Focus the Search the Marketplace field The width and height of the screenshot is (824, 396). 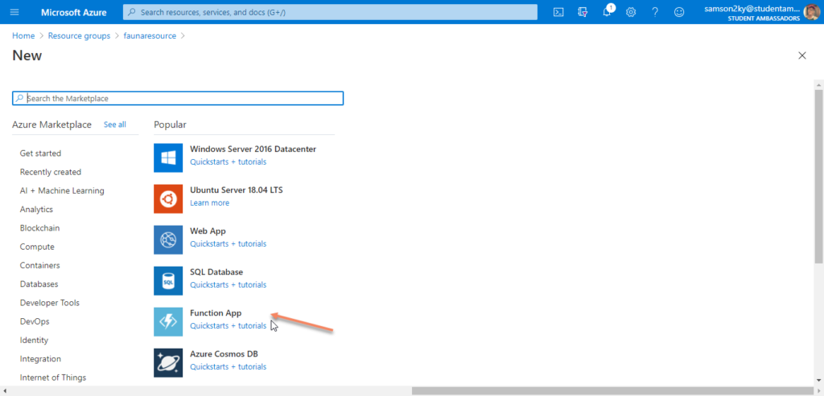178,98
